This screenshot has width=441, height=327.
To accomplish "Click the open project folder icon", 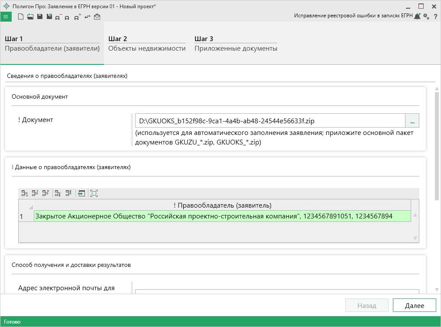I will pyautogui.click(x=30, y=17).
